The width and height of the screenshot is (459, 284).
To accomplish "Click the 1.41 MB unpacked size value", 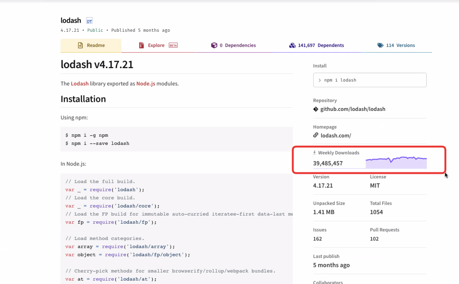I will (324, 212).
